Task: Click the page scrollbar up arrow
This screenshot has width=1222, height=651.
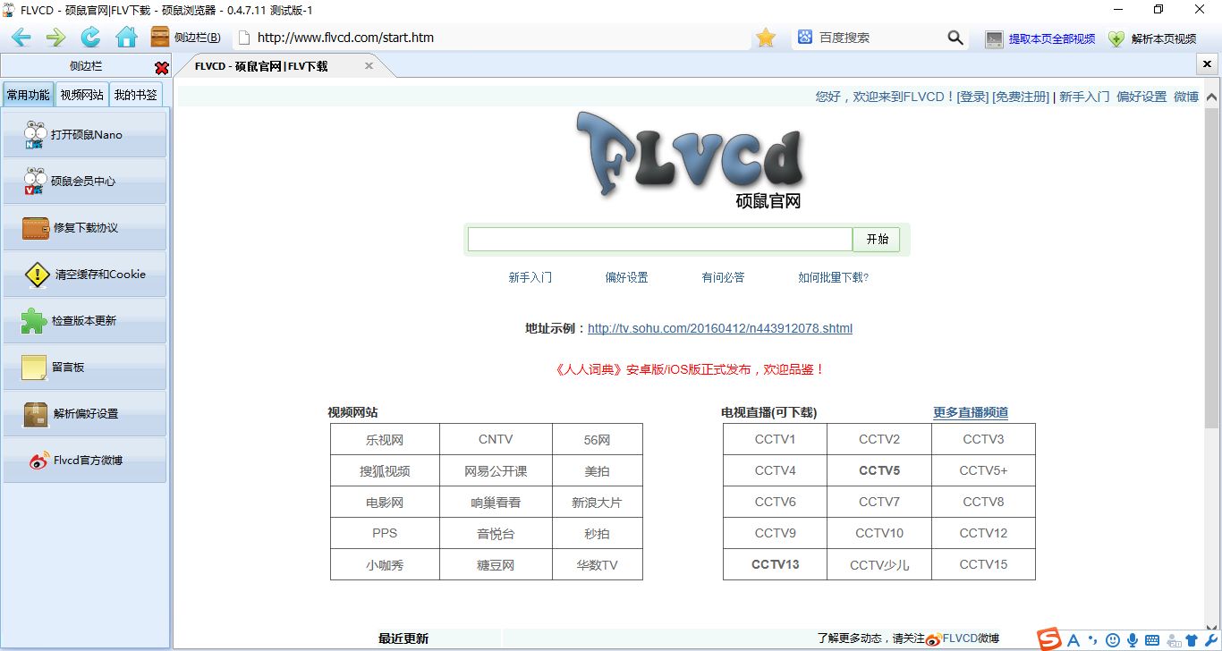Action: (1212, 96)
